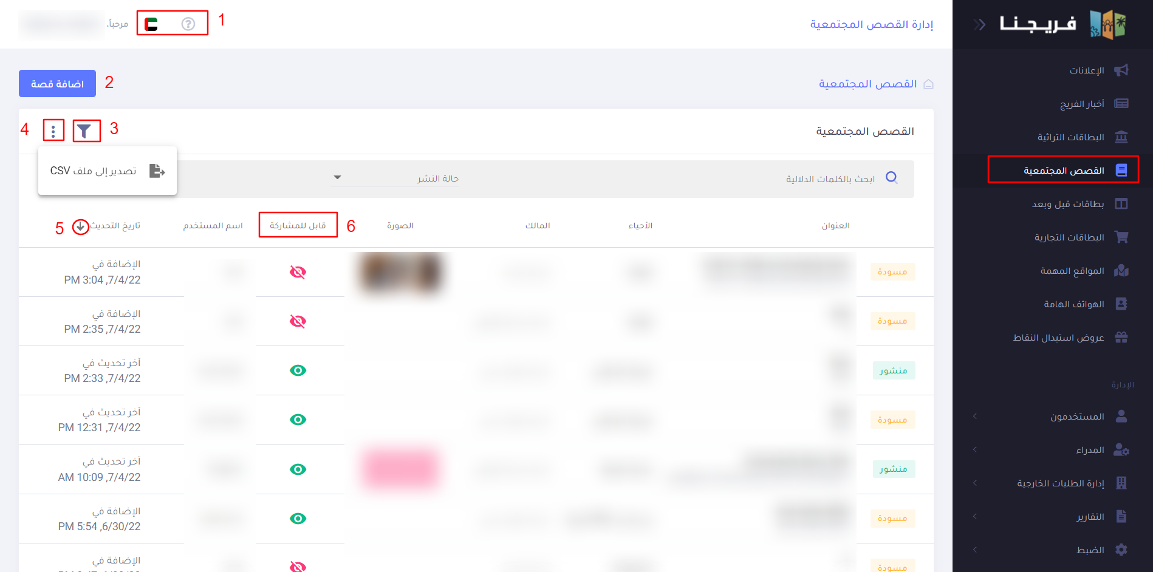
Task: Click the pink thumbnail image in table
Action: pyautogui.click(x=400, y=469)
